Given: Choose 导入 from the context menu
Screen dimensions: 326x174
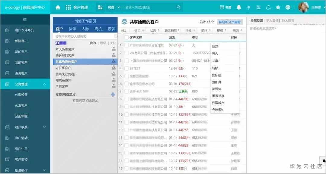Looking at the screenshot, I should [215, 54].
